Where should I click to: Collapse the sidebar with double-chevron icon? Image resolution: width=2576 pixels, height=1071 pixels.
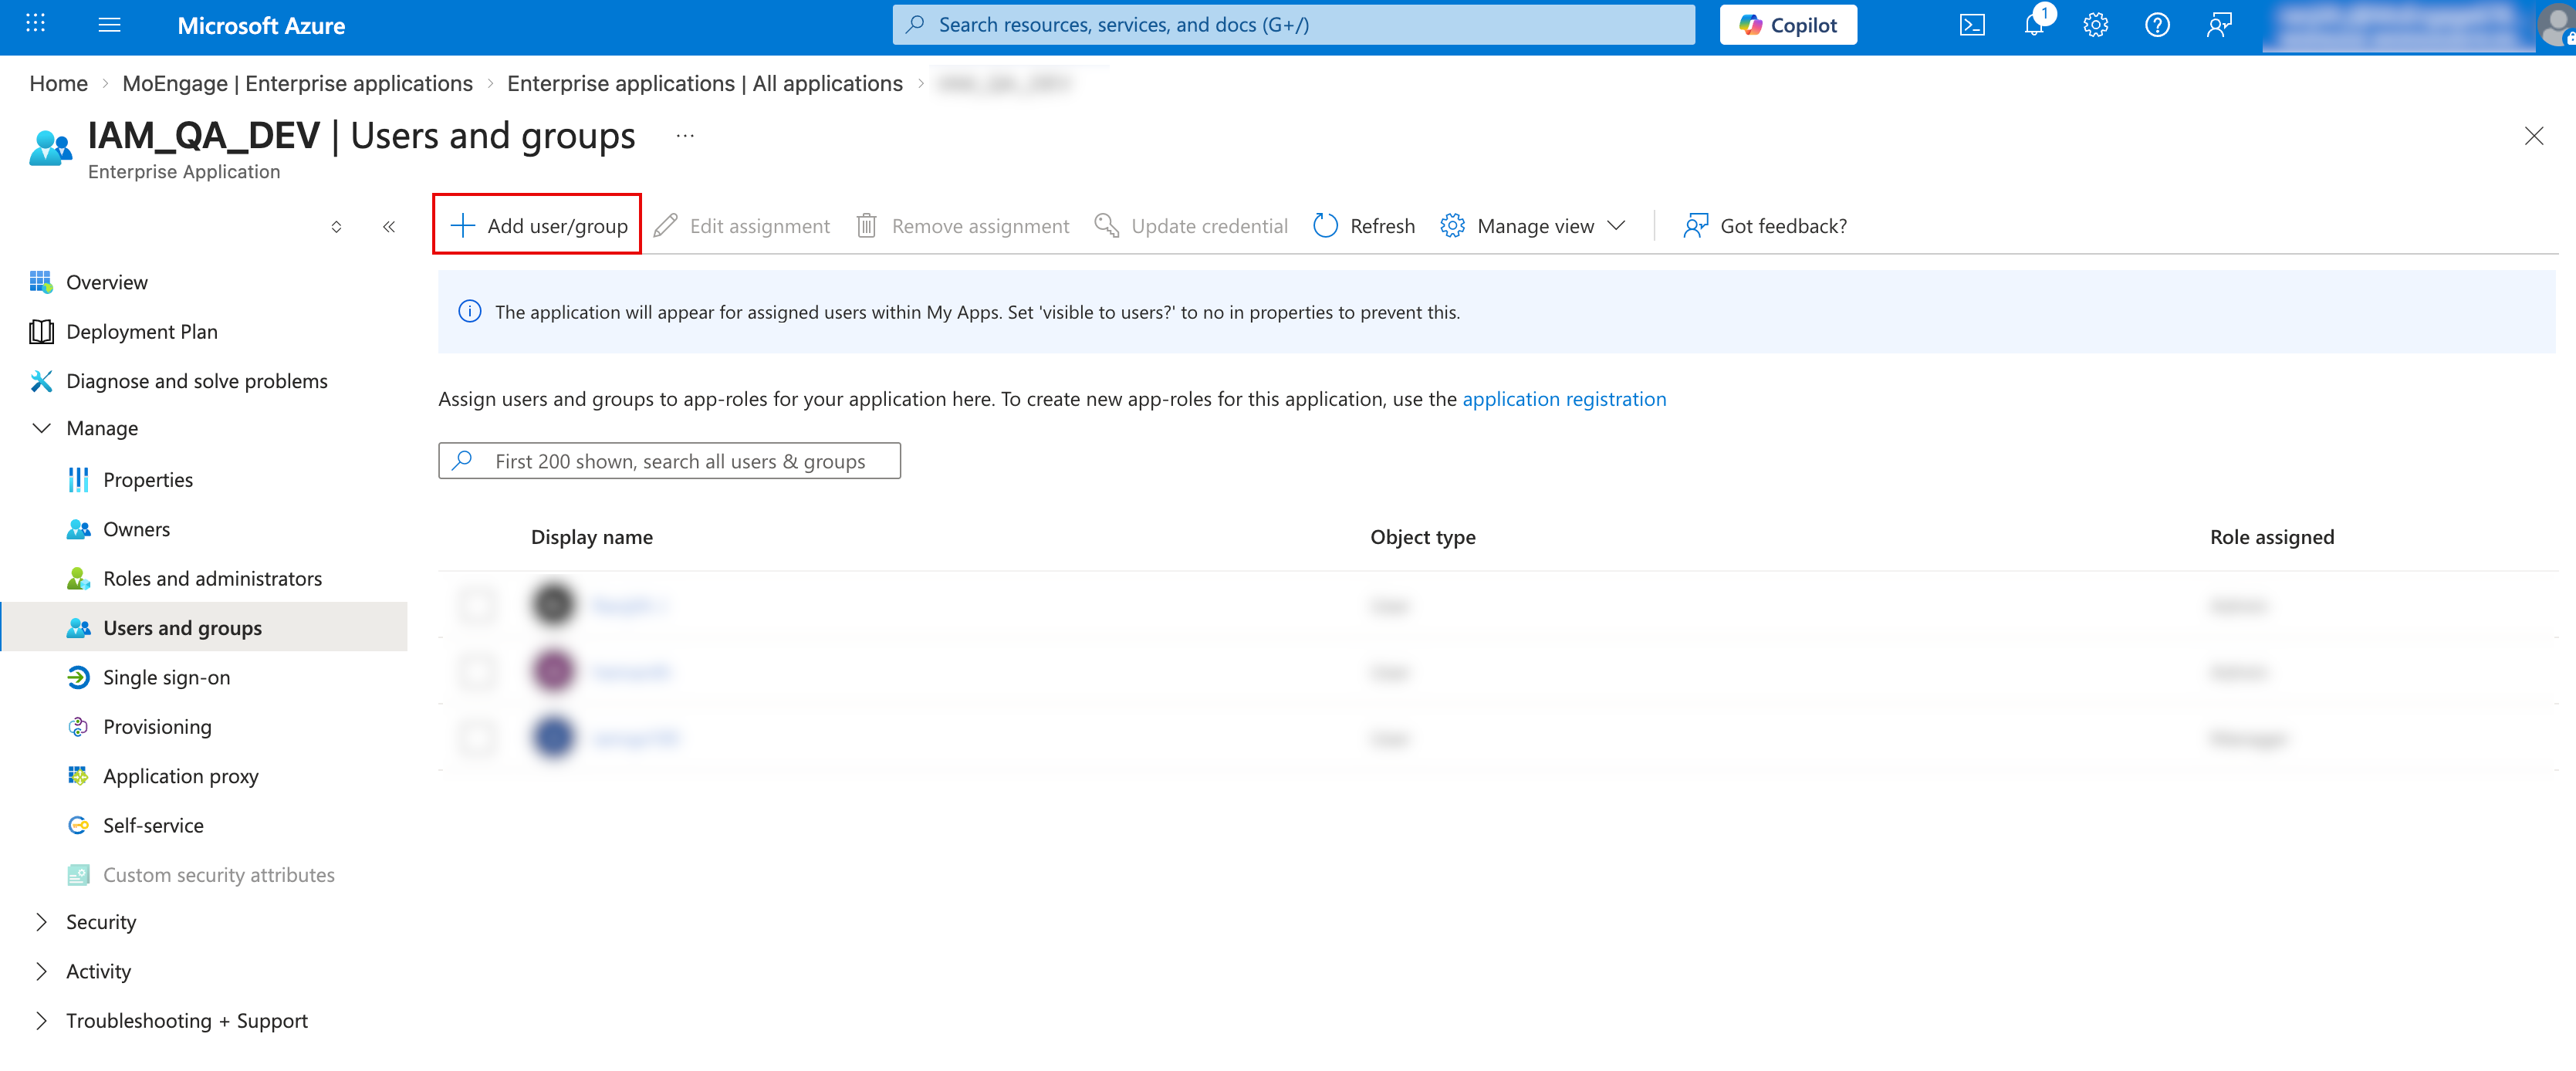[389, 227]
